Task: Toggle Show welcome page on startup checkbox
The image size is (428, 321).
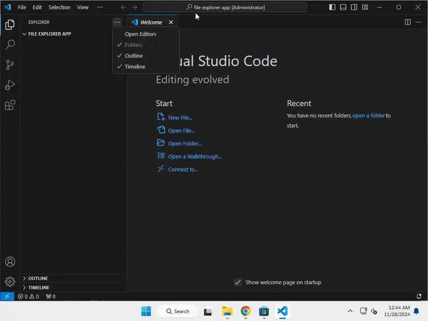Action: [x=238, y=282]
